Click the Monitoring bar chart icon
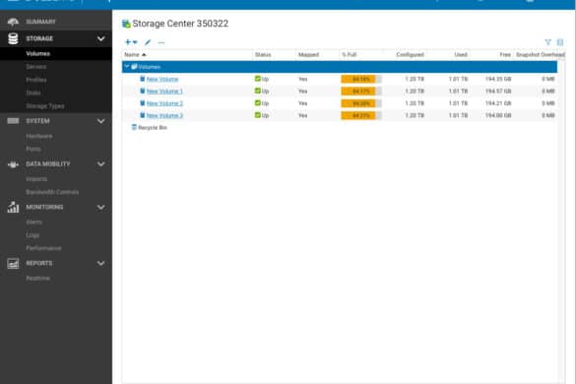The height and width of the screenshot is (384, 576). (13, 207)
